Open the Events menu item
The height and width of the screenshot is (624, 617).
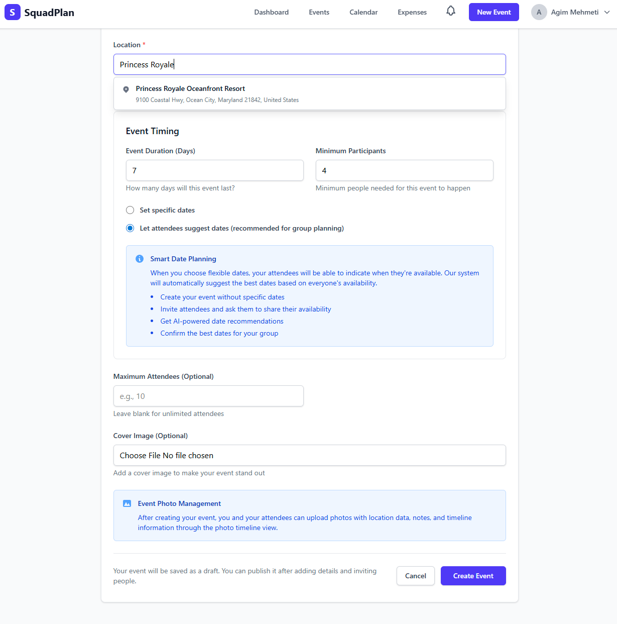point(319,12)
